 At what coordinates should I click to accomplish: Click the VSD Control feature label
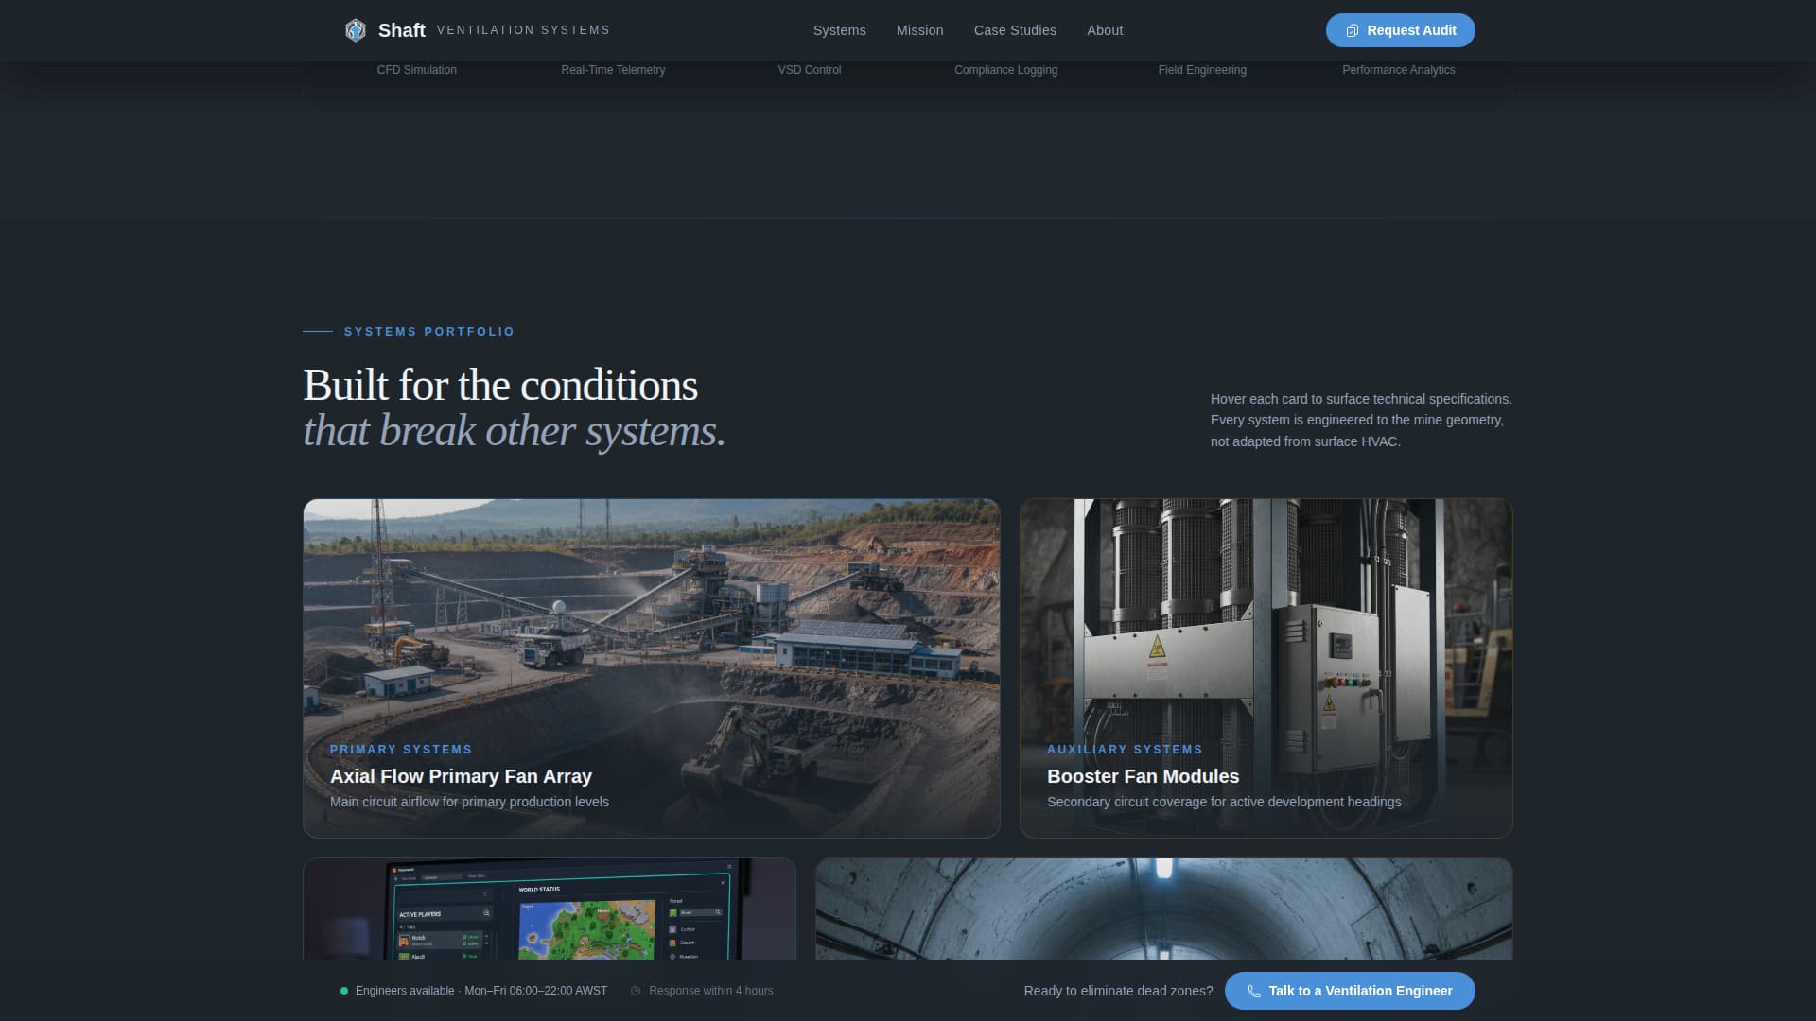pyautogui.click(x=809, y=70)
